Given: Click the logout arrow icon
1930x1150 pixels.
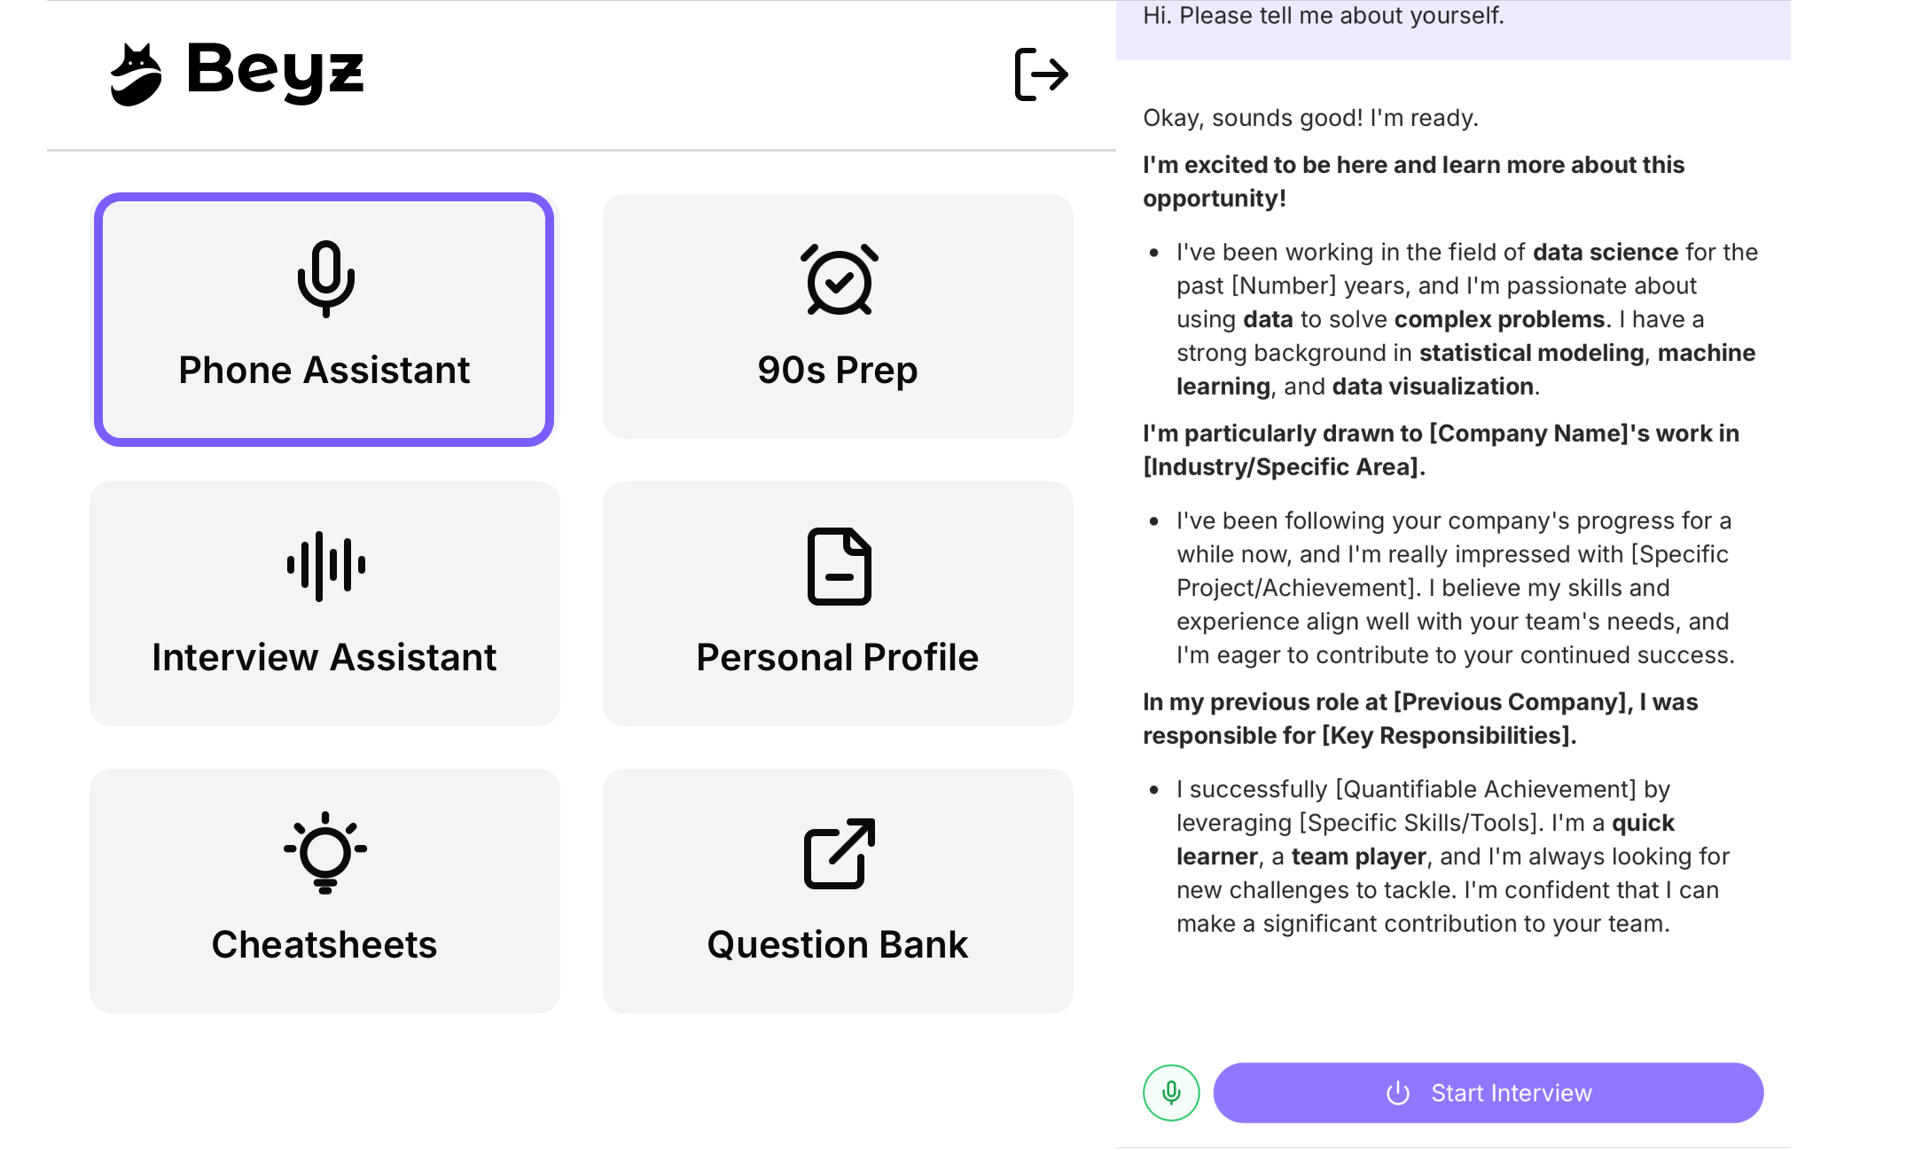Looking at the screenshot, I should click(1041, 74).
